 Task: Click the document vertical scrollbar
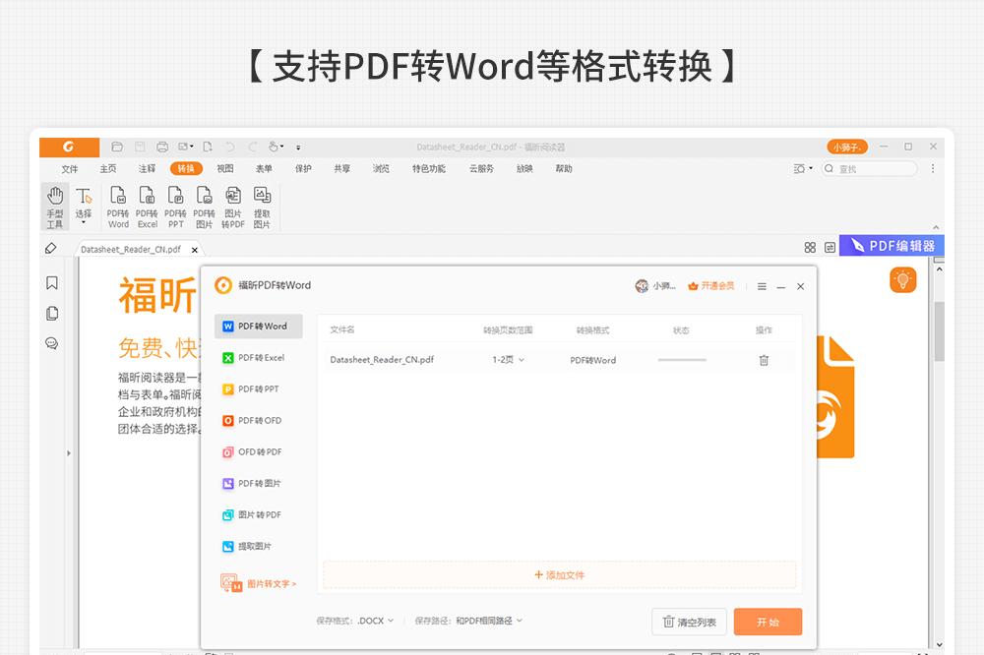940,331
